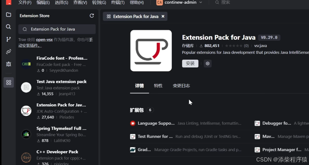Open the search sidebar icon

8,27
